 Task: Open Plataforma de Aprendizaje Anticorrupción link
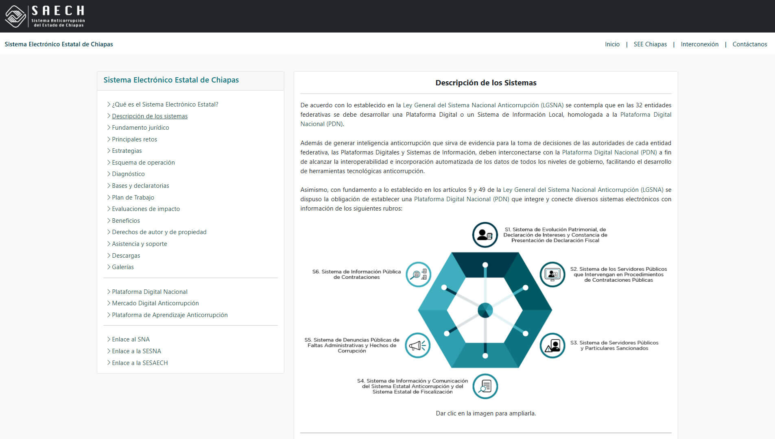point(170,315)
